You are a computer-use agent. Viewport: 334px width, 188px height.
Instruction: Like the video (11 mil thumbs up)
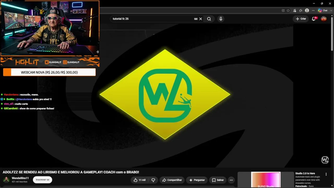click(140, 180)
